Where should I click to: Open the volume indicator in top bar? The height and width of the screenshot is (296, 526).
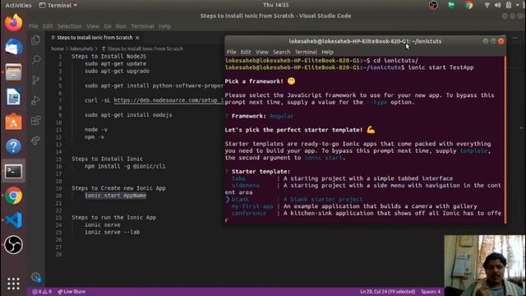(x=497, y=5)
